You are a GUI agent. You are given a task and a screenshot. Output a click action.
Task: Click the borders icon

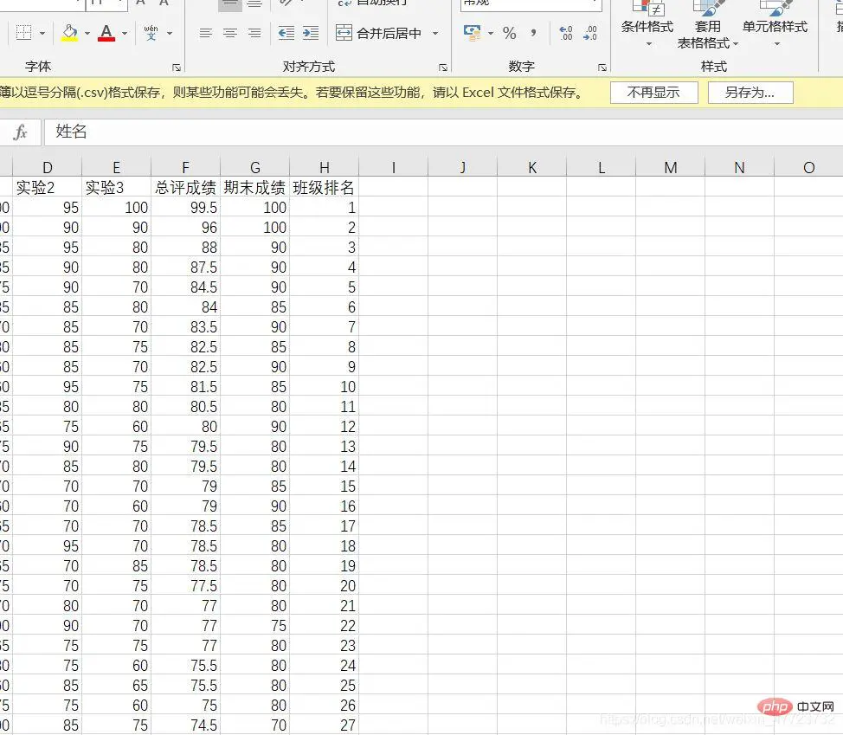23,33
